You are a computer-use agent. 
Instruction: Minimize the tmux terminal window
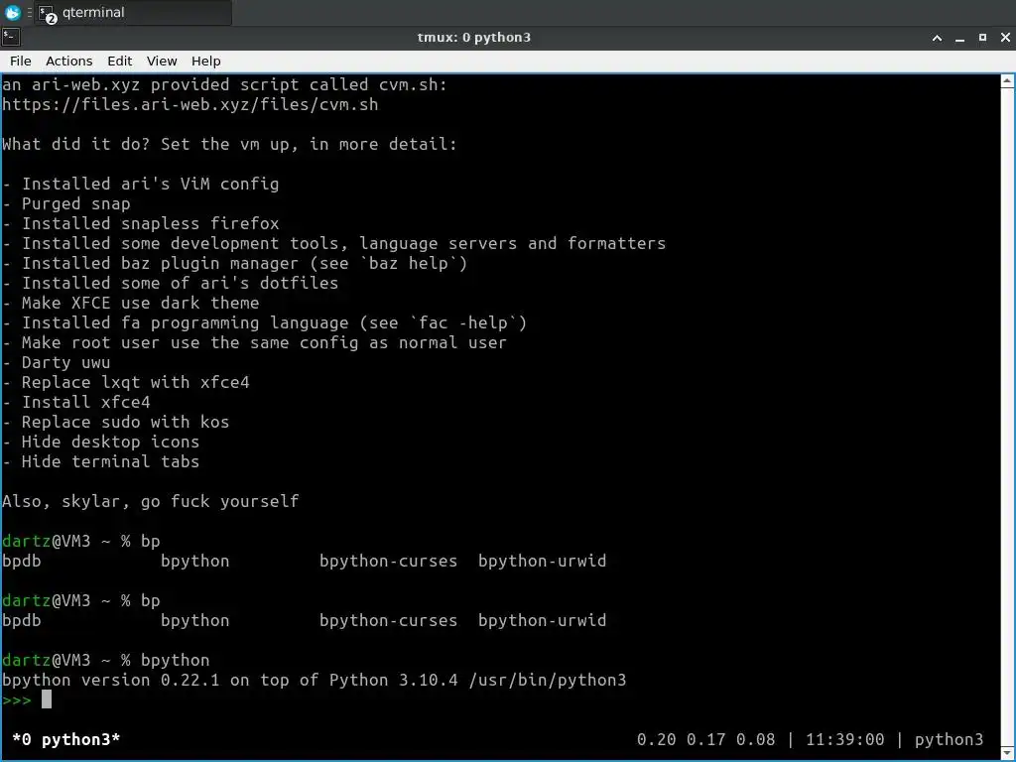(959, 38)
